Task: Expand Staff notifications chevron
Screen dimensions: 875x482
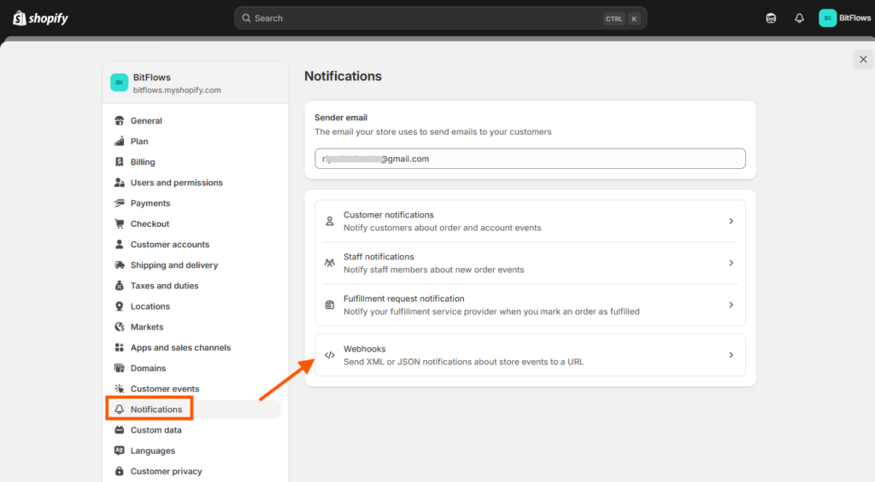Action: pos(731,263)
